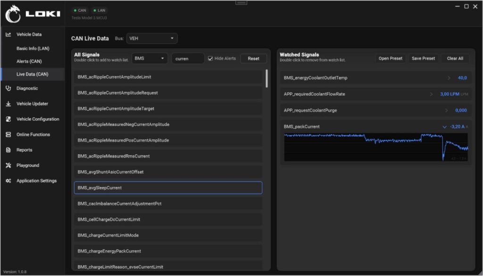Screen dimensions: 483x276
Task: Click the LOKI dragon logo
Action: (x=13, y=14)
